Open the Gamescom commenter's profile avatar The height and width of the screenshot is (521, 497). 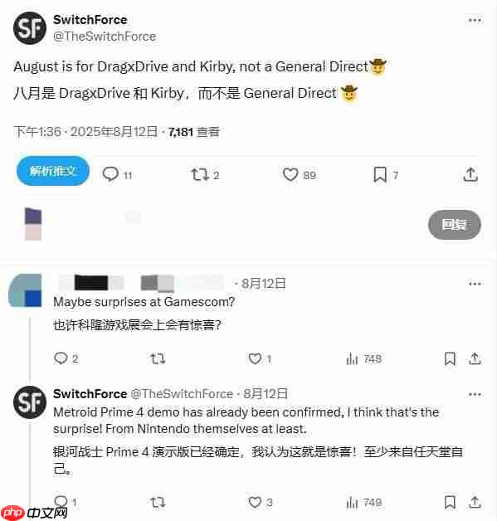coord(25,290)
